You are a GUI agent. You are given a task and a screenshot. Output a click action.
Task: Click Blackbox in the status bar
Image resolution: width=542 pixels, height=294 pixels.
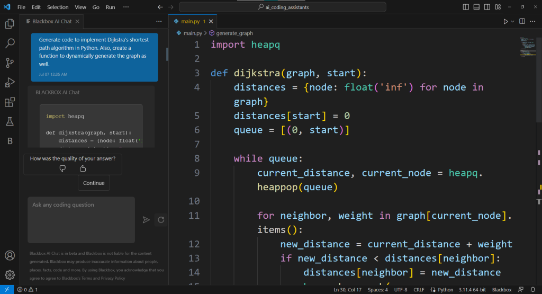click(502, 290)
